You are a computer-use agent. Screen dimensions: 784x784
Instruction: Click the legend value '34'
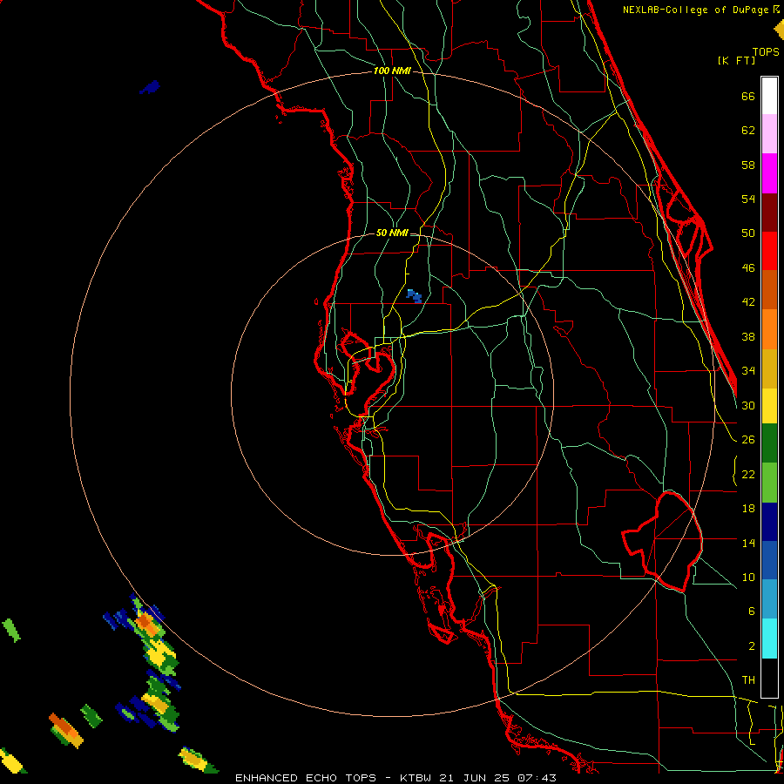(748, 371)
